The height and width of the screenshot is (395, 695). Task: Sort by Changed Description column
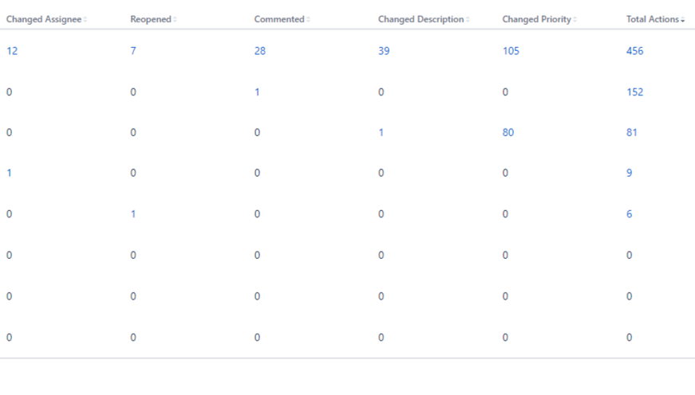tap(421, 19)
